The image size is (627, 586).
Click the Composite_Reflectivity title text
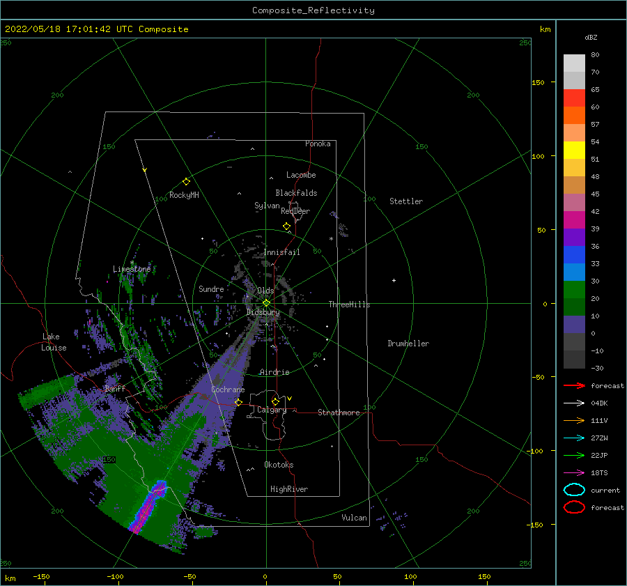pyautogui.click(x=313, y=10)
